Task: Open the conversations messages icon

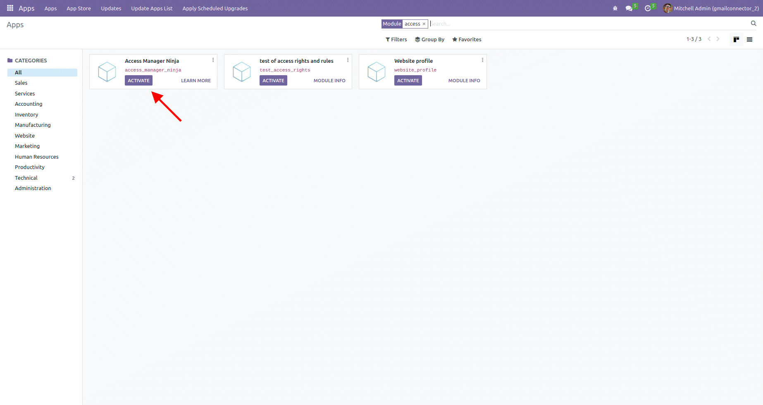Action: coord(629,8)
